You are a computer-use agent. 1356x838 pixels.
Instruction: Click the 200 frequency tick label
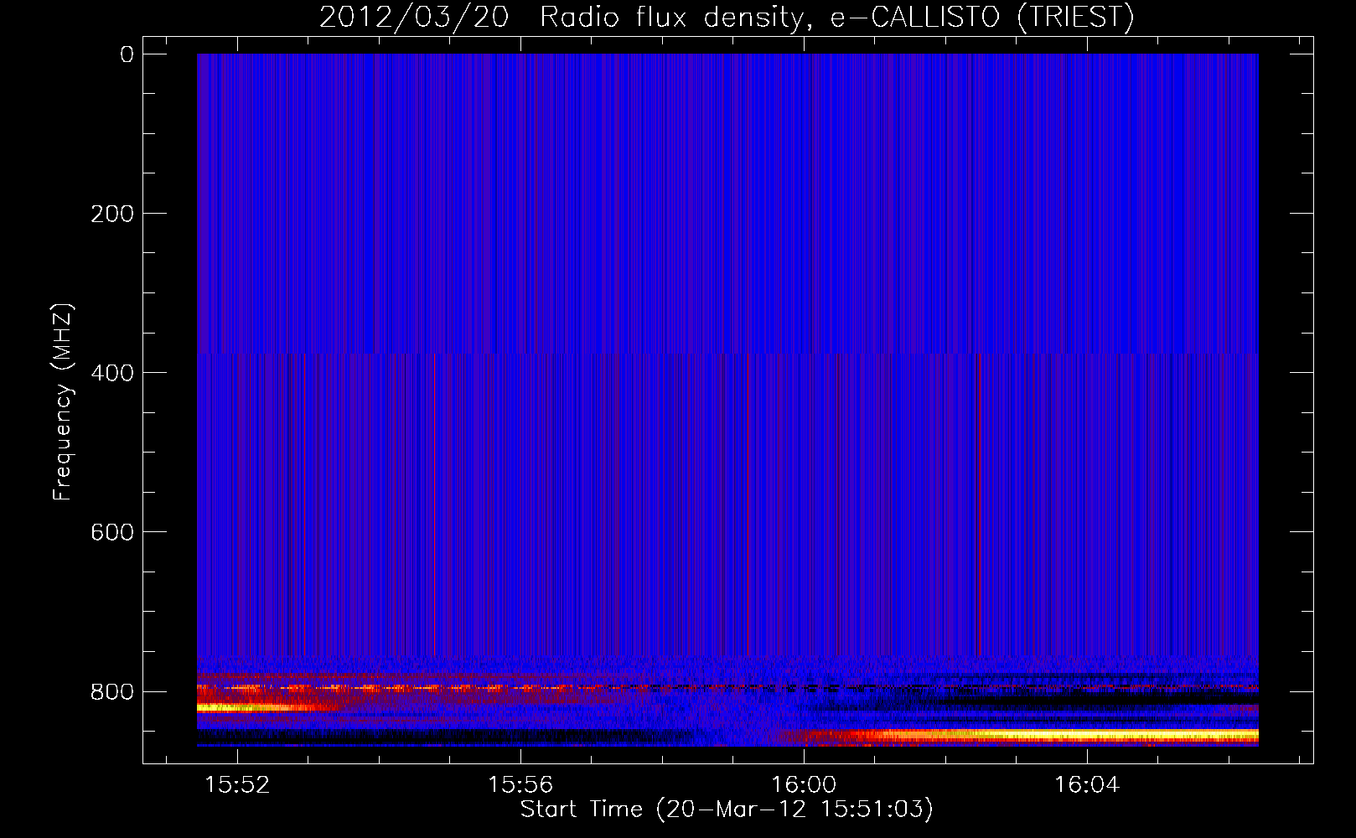(112, 214)
